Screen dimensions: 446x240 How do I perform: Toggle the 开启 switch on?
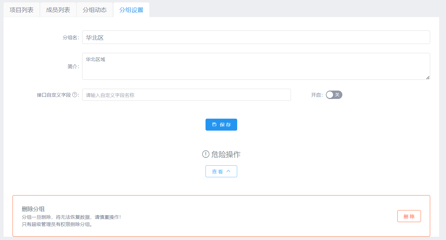[334, 95]
